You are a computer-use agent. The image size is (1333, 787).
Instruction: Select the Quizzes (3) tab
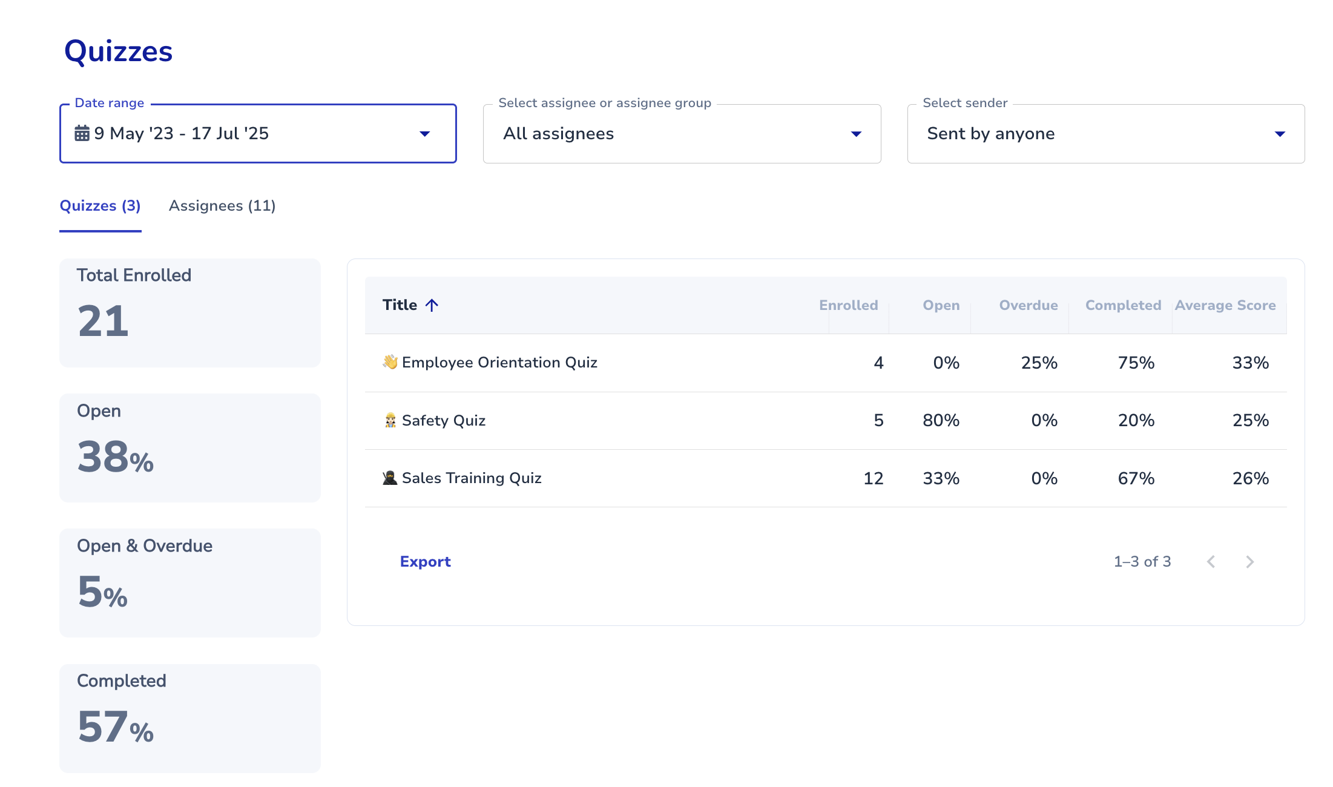100,206
